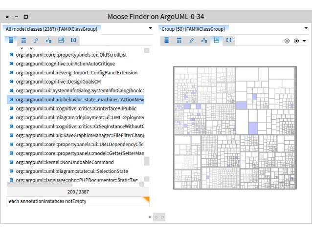
Task: Click the pencil edit icon in left pane
Action: [36, 41]
